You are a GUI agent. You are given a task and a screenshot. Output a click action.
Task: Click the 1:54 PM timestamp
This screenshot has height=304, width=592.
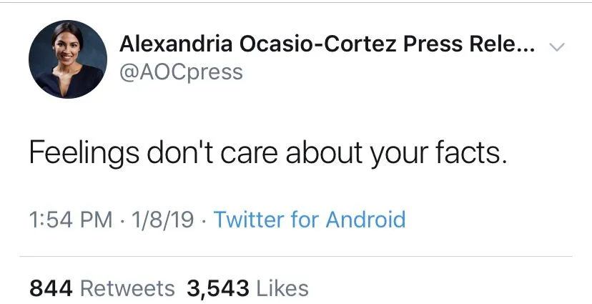(x=69, y=219)
